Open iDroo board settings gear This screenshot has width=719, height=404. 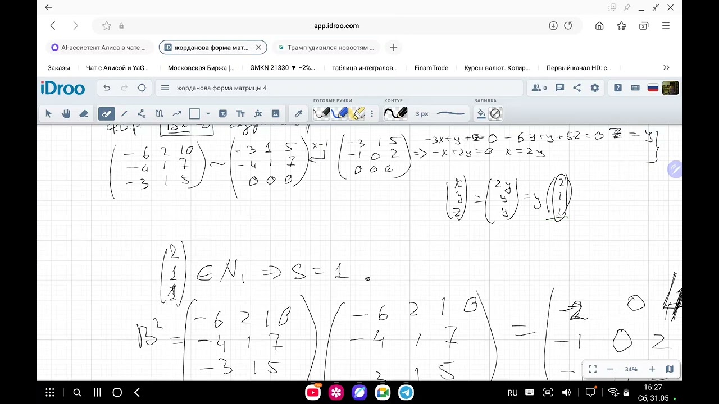coord(594,88)
